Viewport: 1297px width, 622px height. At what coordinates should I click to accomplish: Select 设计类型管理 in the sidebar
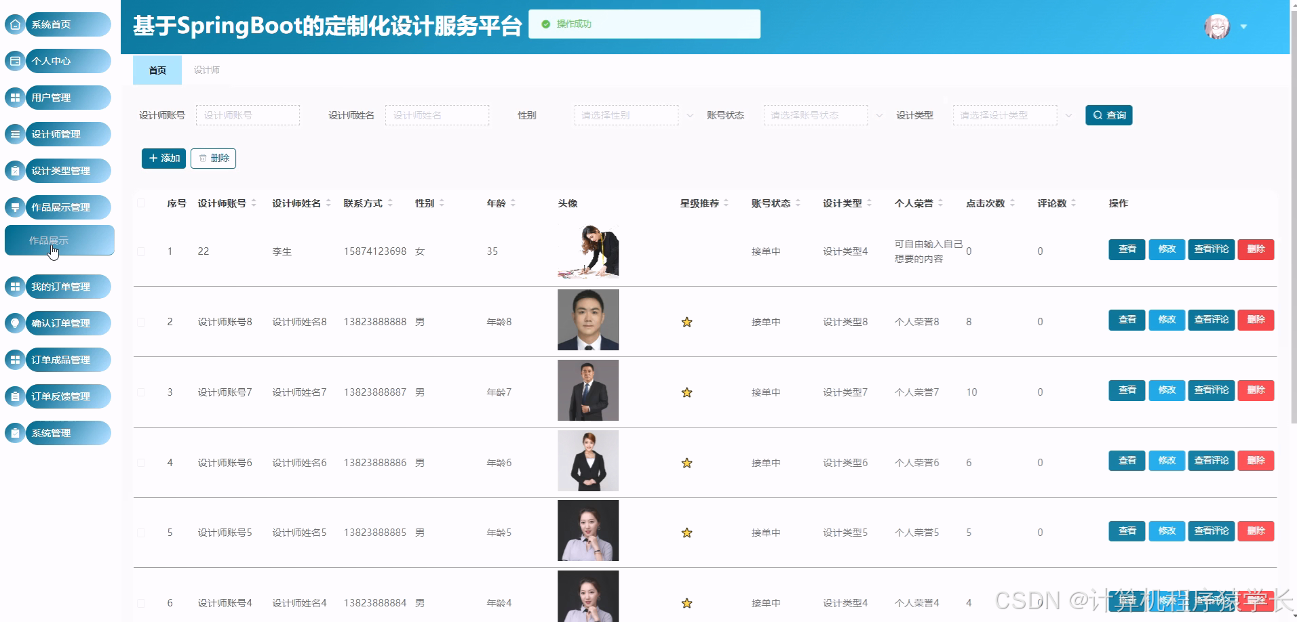(59, 170)
